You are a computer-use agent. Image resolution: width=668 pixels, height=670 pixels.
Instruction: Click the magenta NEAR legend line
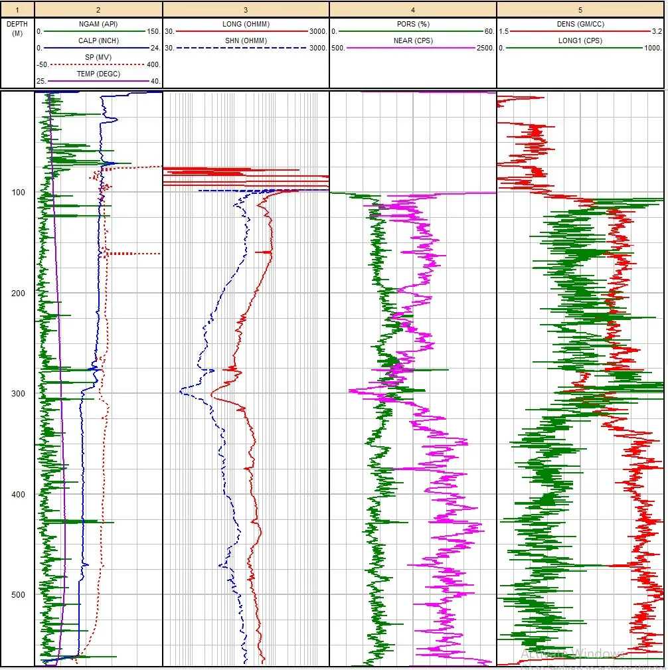411,48
